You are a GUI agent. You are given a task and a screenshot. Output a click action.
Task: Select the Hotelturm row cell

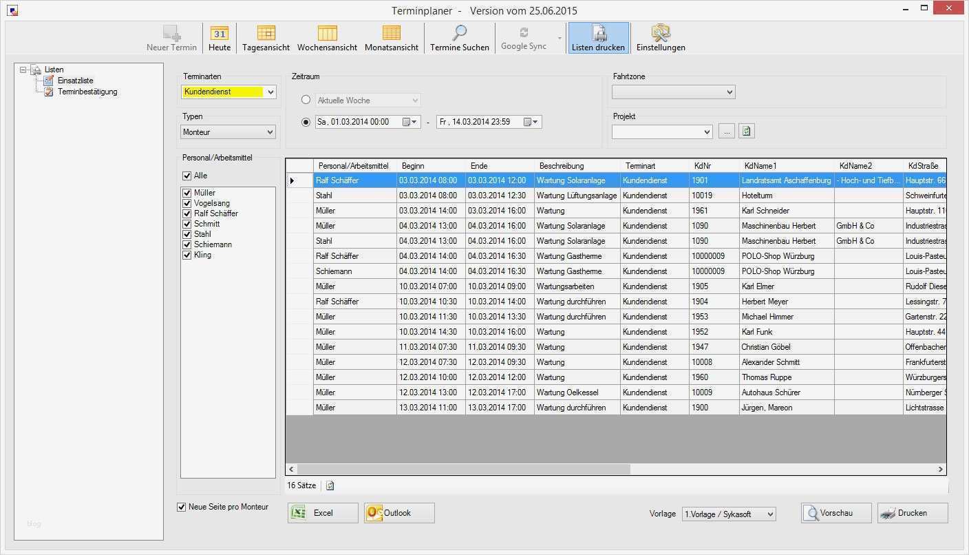pyautogui.click(x=787, y=196)
